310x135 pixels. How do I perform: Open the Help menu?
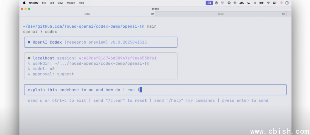coord(81,3)
